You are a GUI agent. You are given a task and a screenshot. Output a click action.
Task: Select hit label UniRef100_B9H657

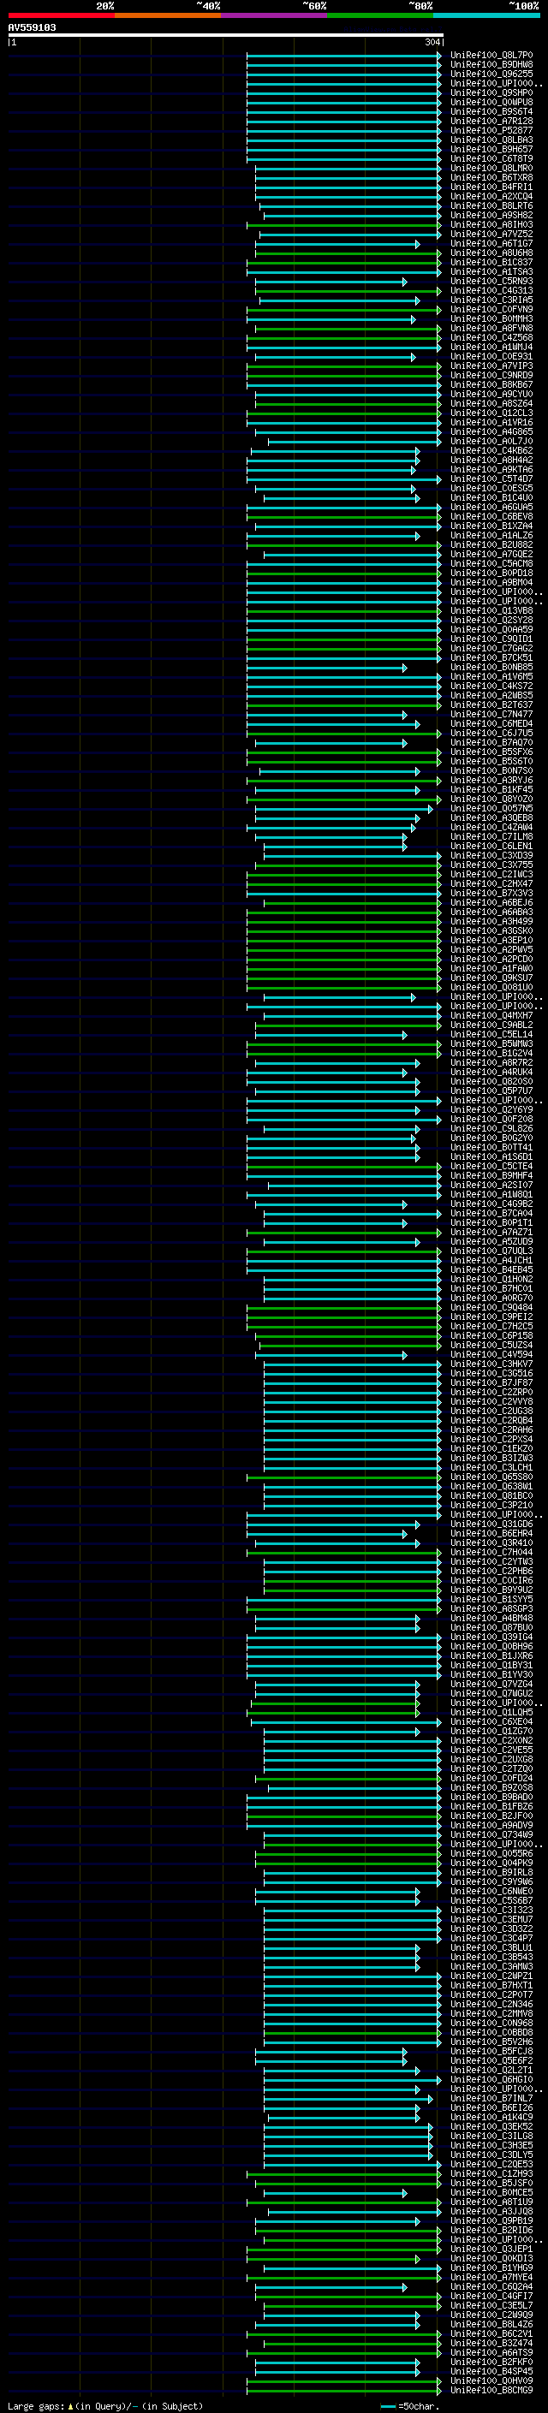[491, 150]
